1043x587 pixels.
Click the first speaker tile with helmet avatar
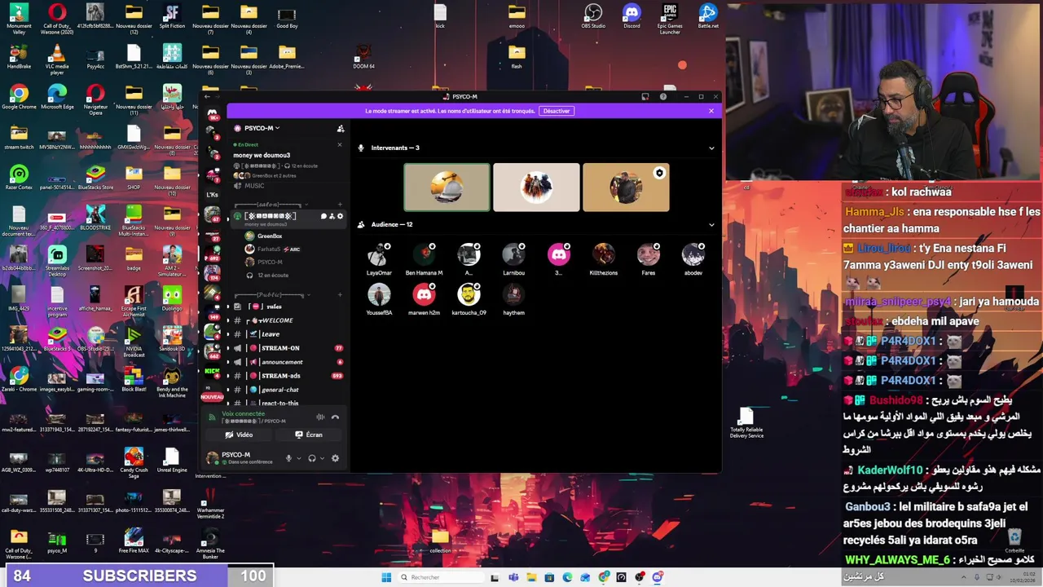(447, 188)
